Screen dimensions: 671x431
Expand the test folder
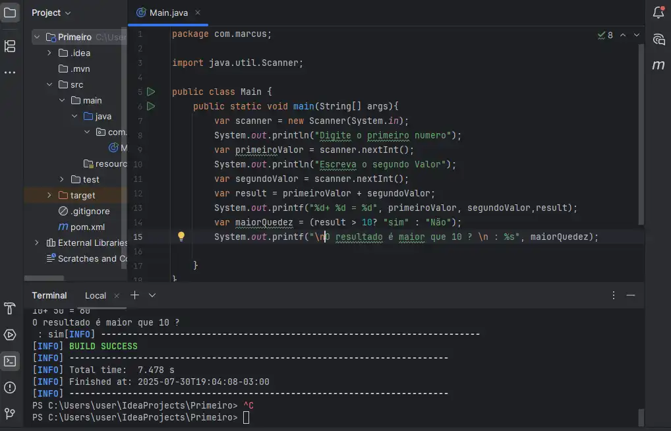(x=62, y=179)
